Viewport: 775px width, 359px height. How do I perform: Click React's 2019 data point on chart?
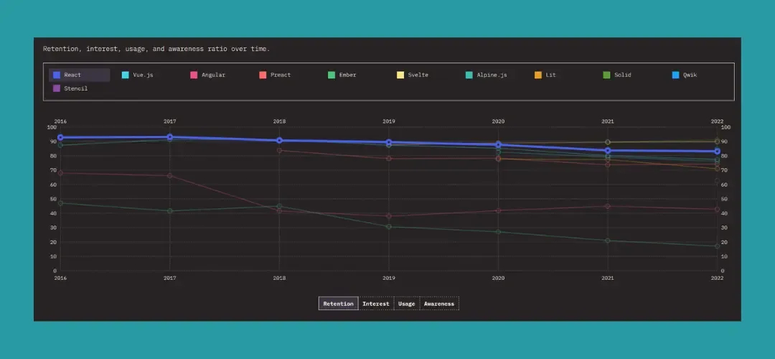[x=389, y=143]
